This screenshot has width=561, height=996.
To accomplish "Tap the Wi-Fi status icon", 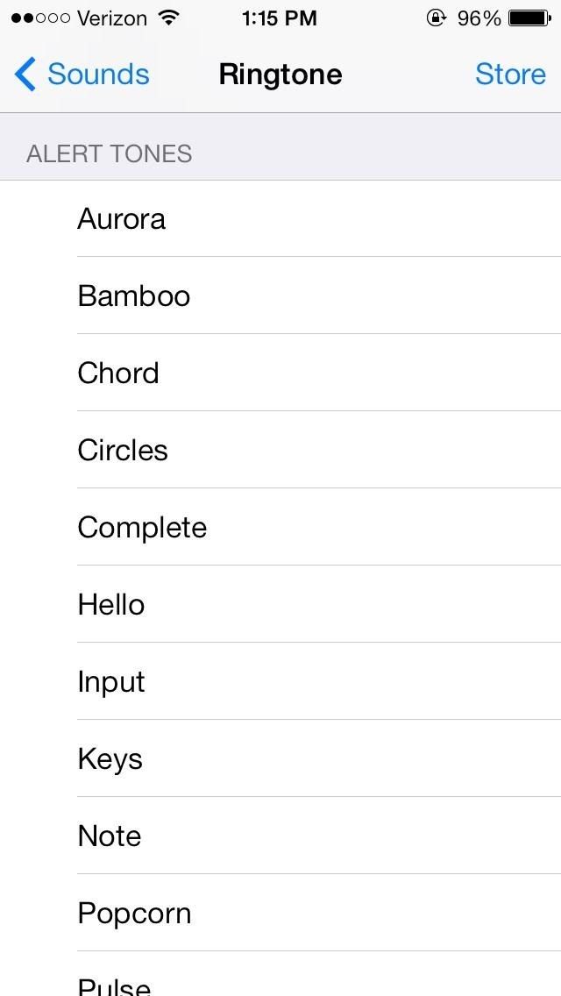I will [167, 18].
